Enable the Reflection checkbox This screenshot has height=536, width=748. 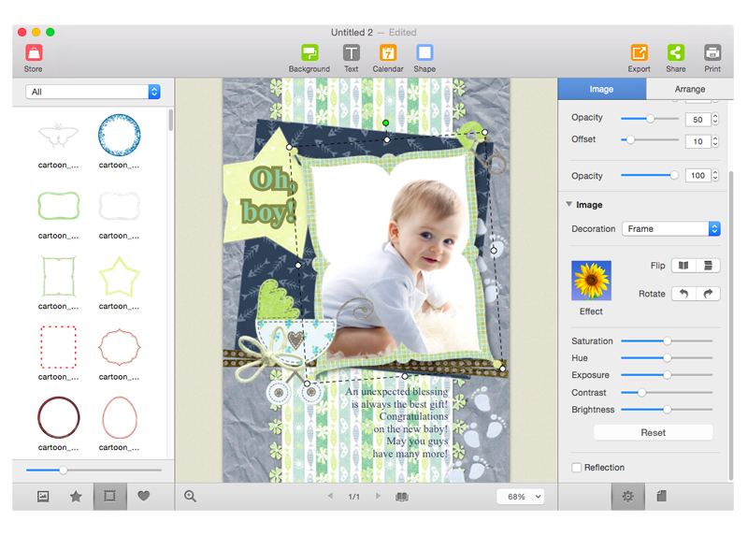tap(577, 468)
